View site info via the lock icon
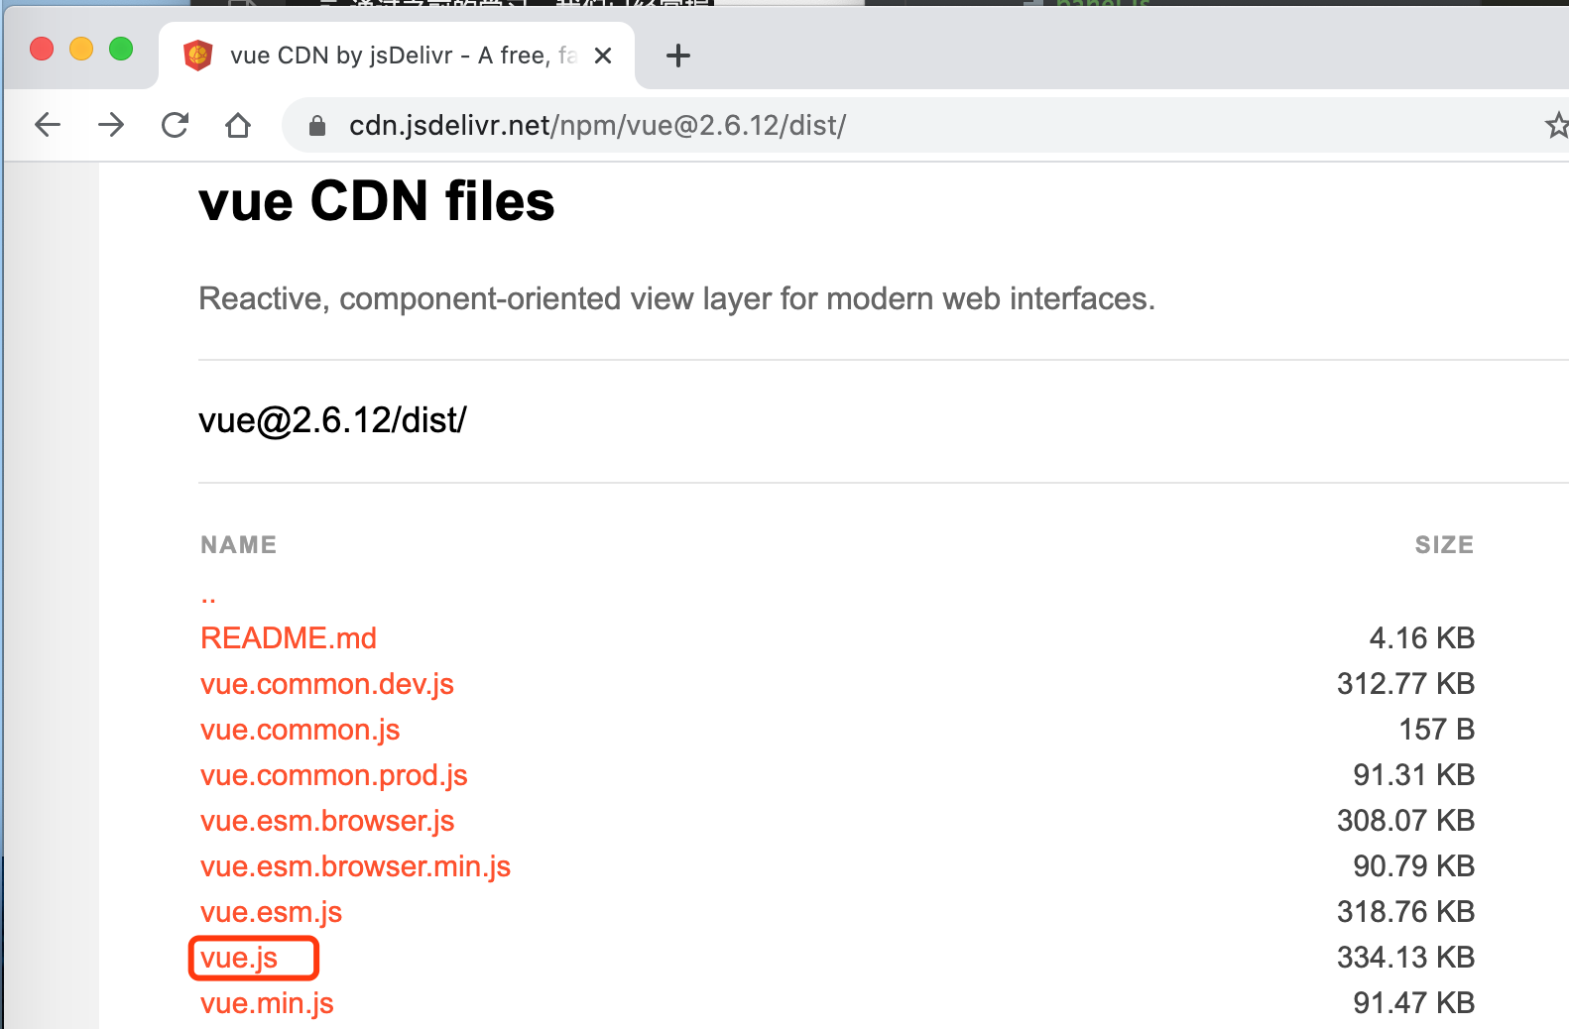1569x1029 pixels. tap(317, 126)
